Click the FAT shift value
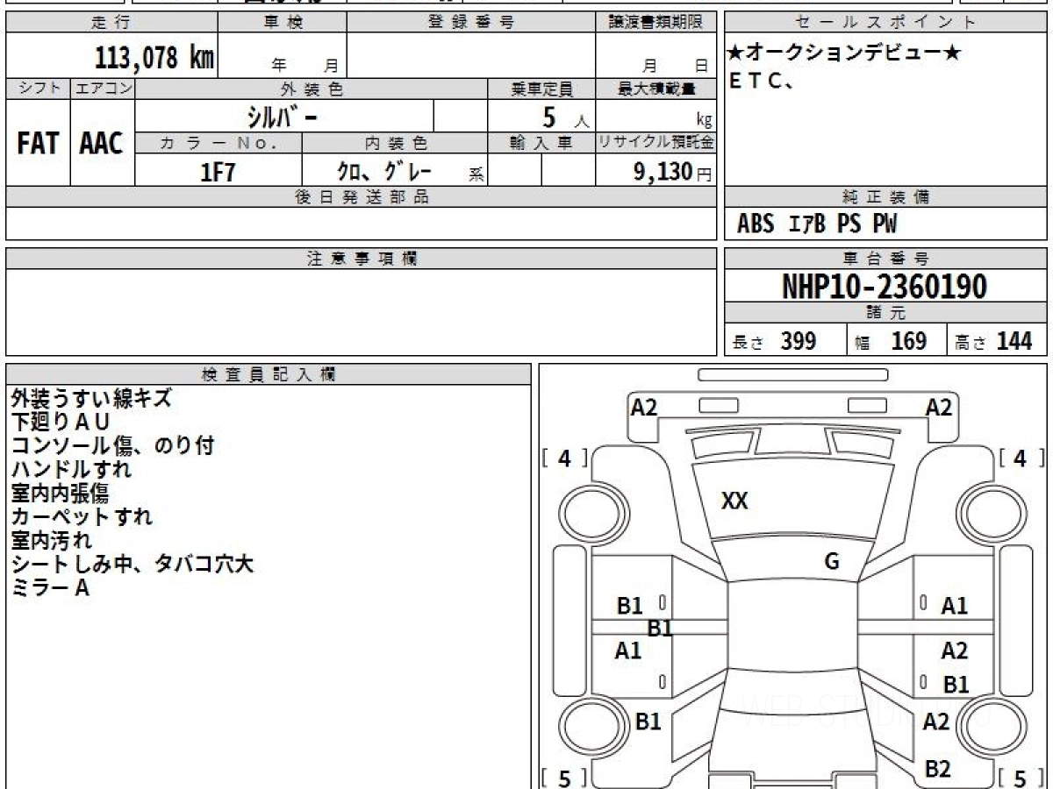 pyautogui.click(x=38, y=144)
